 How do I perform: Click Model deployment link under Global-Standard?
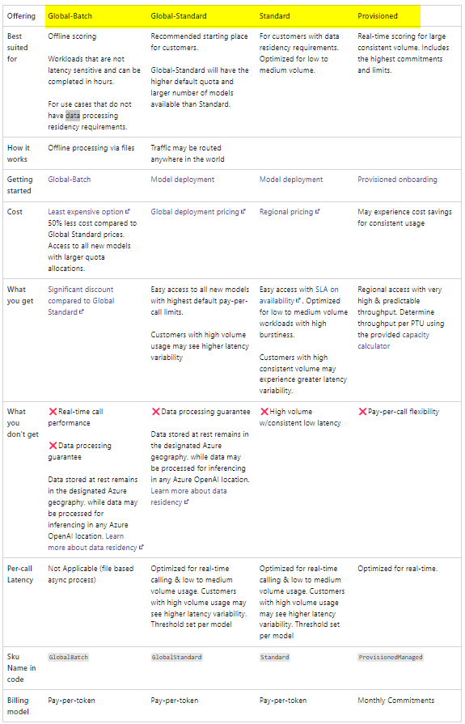pyautogui.click(x=183, y=180)
